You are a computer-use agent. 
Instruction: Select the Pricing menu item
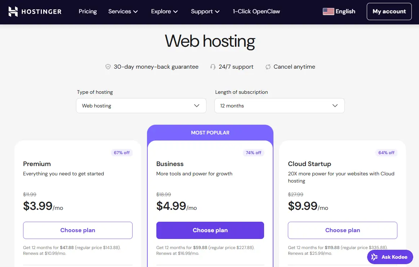click(x=88, y=11)
